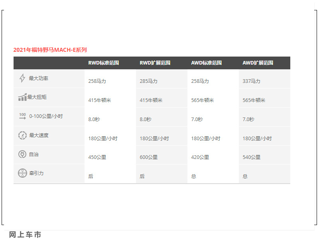Click the RWD扩展范围 column header
The image size is (319, 239).
(x=155, y=63)
